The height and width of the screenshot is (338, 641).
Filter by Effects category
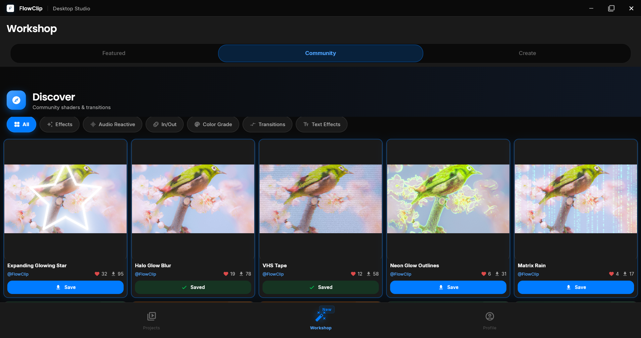59,124
